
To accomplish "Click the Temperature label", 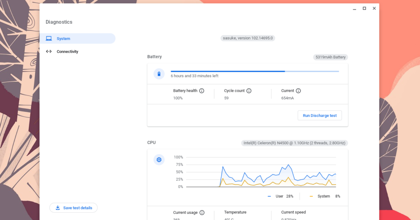I will click(x=235, y=212).
